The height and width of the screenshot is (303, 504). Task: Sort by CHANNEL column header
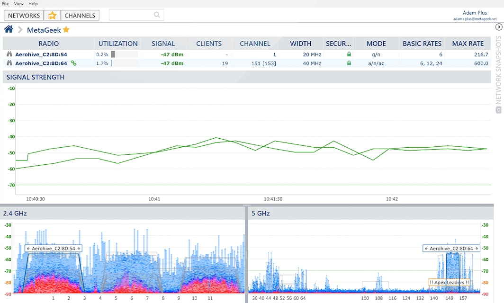[x=255, y=44]
